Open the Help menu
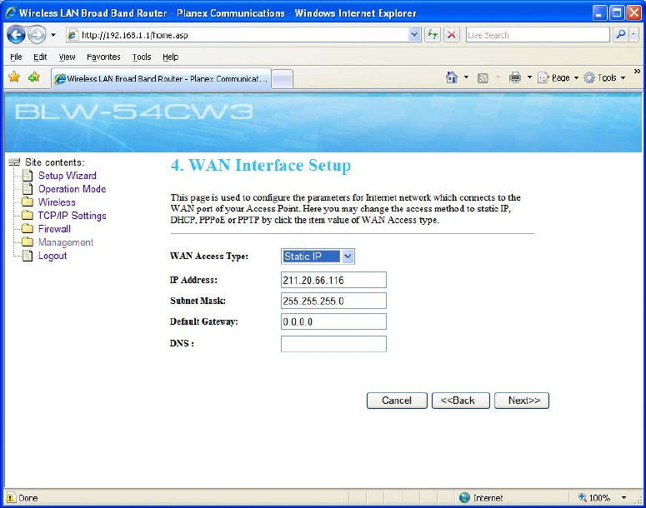646x508 pixels. pyautogui.click(x=170, y=57)
